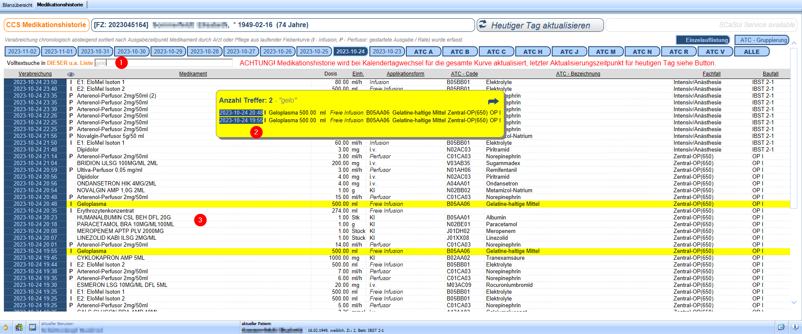Click the magnifier screen icon in status bar

pos(33,327)
